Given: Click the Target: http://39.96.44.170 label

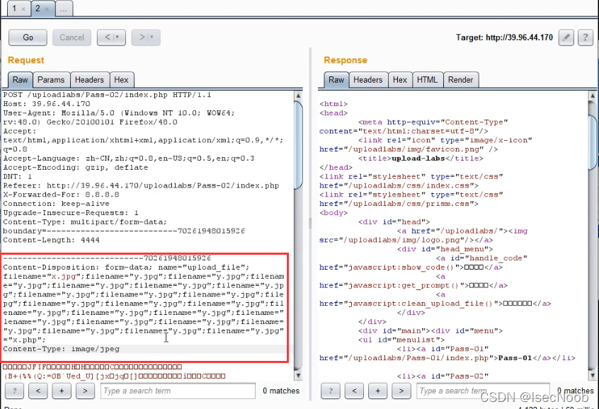Looking at the screenshot, I should click(x=504, y=38).
